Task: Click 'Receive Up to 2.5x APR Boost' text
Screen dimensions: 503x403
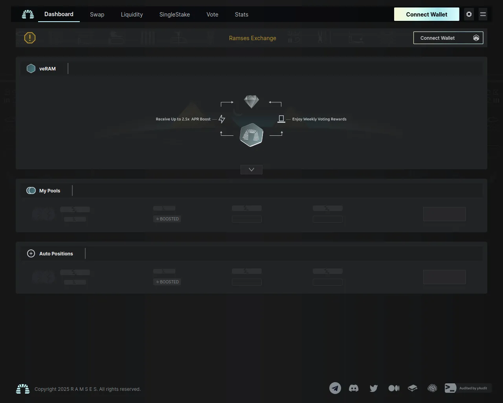Action: click(183, 119)
